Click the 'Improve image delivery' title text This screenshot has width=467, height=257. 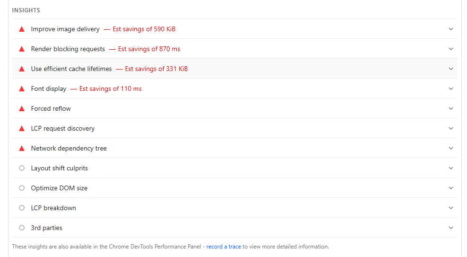click(x=65, y=29)
